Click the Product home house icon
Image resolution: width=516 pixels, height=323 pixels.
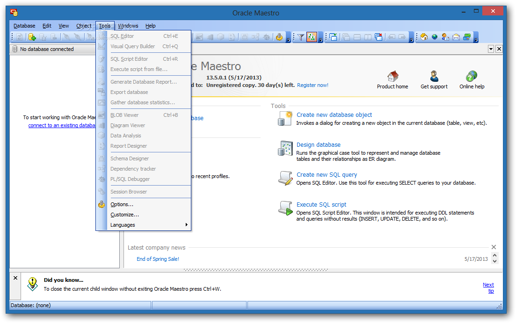click(393, 76)
